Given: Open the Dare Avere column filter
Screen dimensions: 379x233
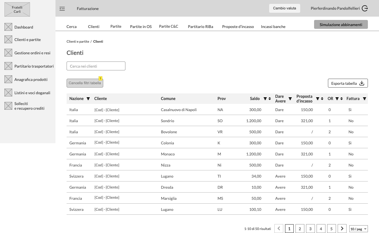Looking at the screenshot, I should tap(290, 99).
